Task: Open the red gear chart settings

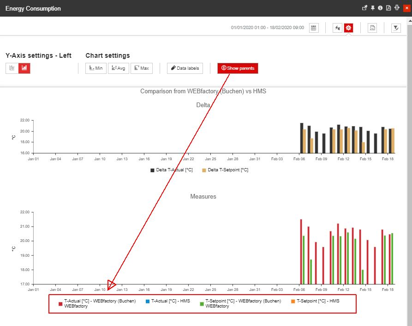Action: pyautogui.click(x=348, y=28)
